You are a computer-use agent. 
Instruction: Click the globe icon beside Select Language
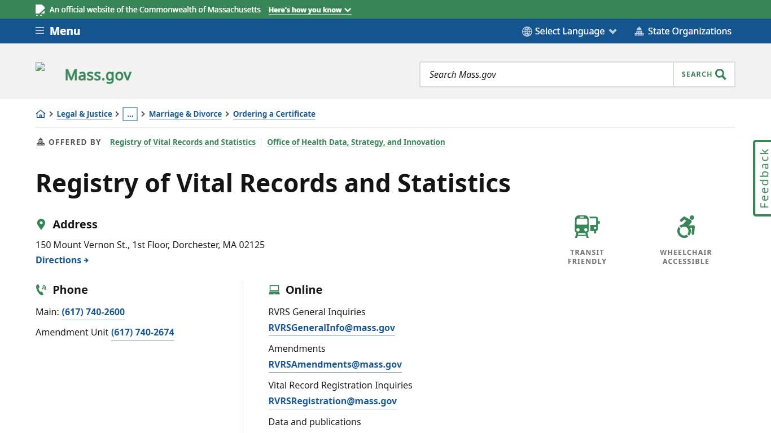[x=527, y=31]
